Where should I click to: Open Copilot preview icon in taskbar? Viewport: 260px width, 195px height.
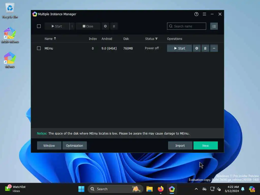(x=252, y=189)
